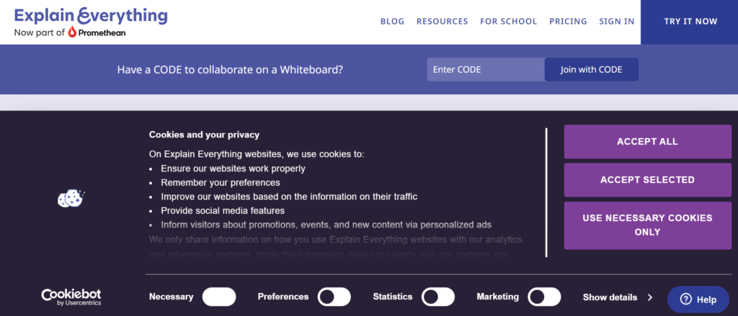Toggle the Necessary cookies switch

click(x=219, y=297)
